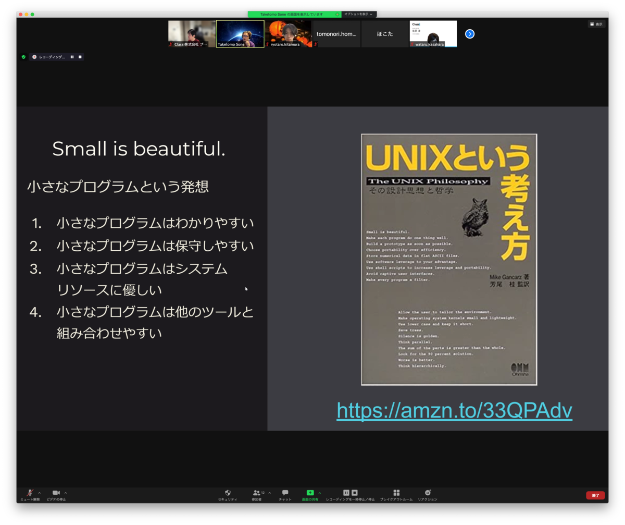Click list item 小さなプログラムは保守しやすい
Screen dimensions: 625x525
point(155,246)
